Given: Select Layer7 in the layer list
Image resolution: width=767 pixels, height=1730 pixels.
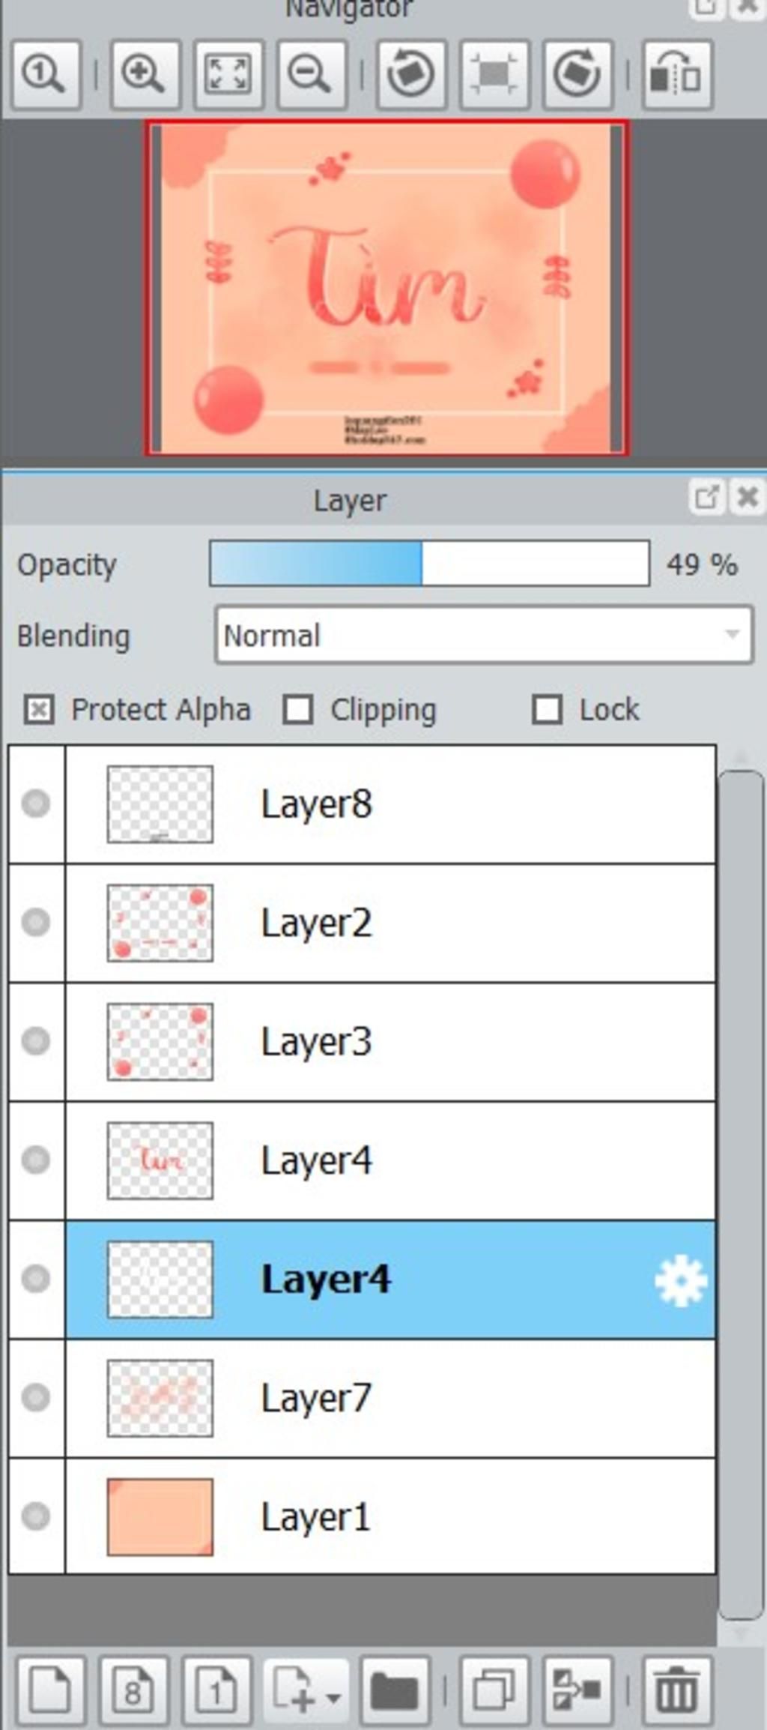Looking at the screenshot, I should [x=390, y=1398].
